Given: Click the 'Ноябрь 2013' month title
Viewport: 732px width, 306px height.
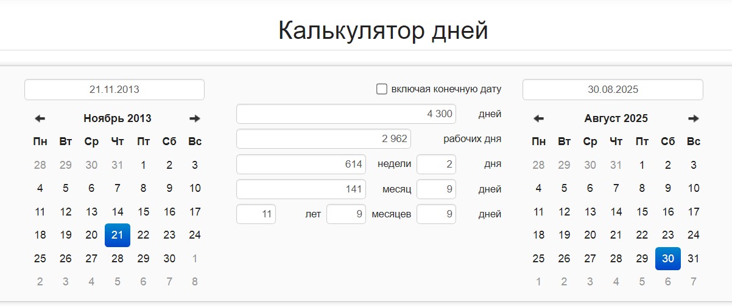Looking at the screenshot, I should point(118,118).
